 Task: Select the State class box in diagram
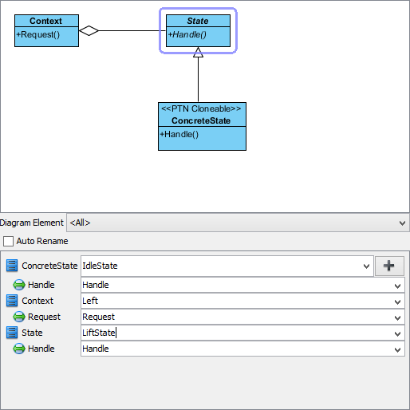click(x=198, y=30)
